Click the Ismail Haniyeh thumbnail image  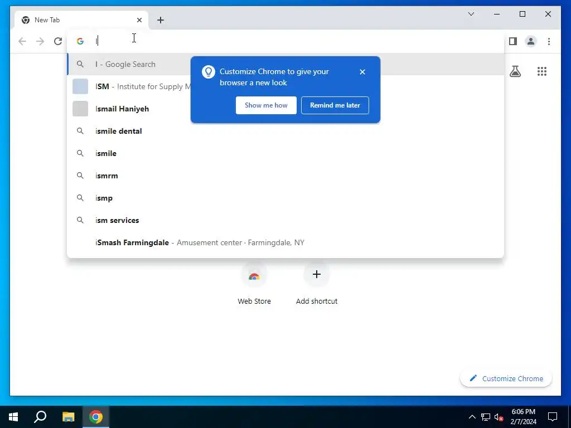[80, 109]
